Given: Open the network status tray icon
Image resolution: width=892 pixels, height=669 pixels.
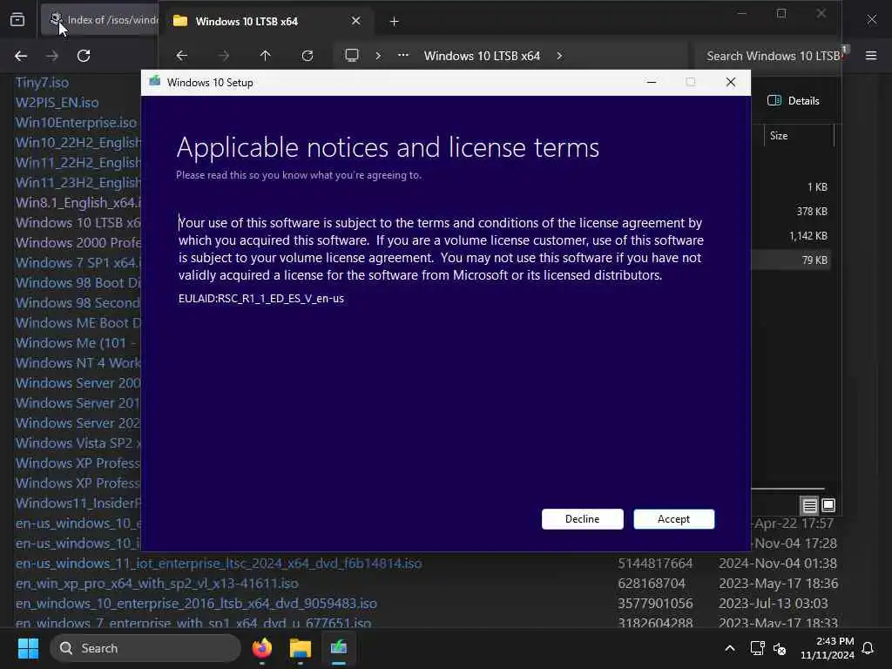Looking at the screenshot, I should (x=757, y=648).
